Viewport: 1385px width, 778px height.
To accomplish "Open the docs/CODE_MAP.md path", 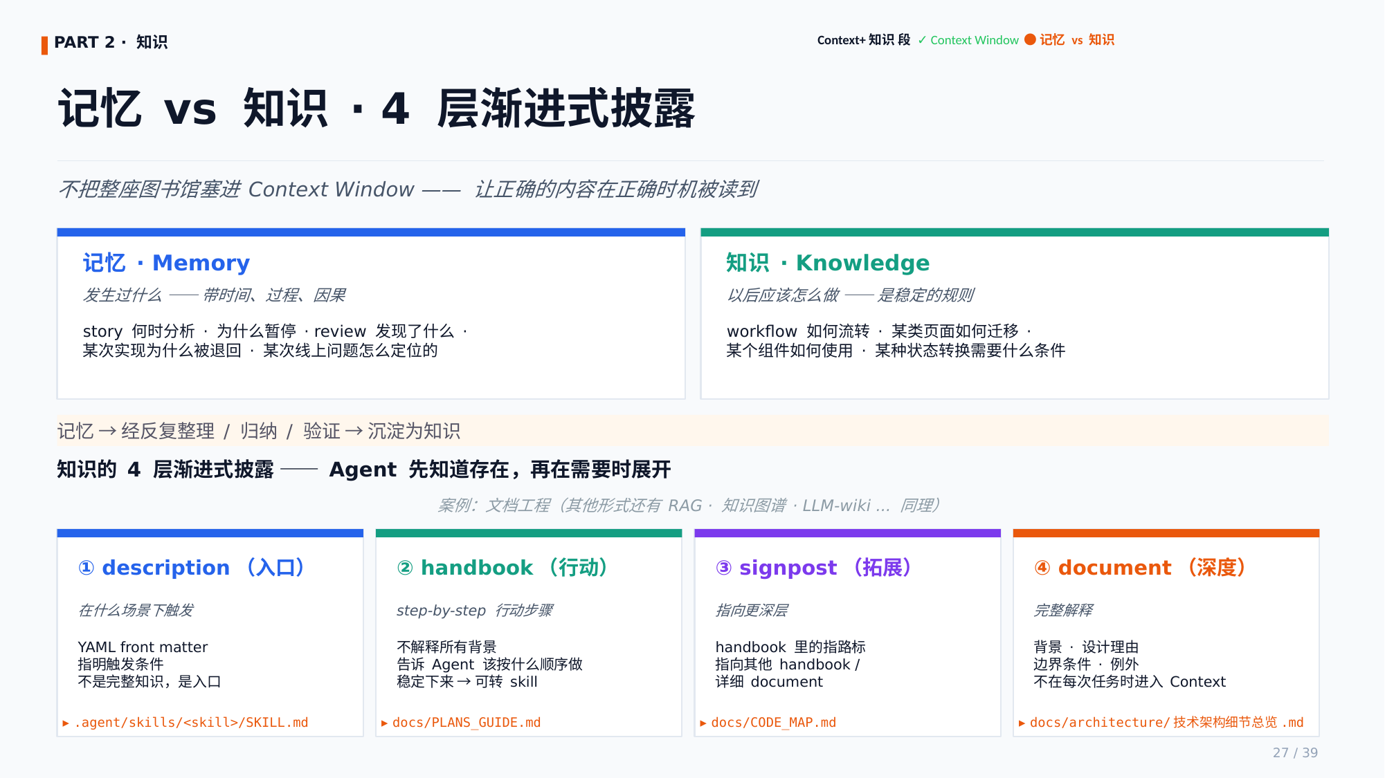I will tap(773, 723).
